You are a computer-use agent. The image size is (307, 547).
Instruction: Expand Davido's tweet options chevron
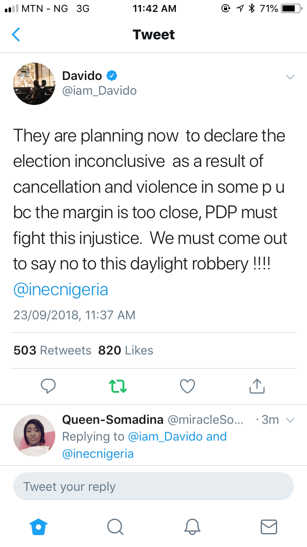(290, 77)
